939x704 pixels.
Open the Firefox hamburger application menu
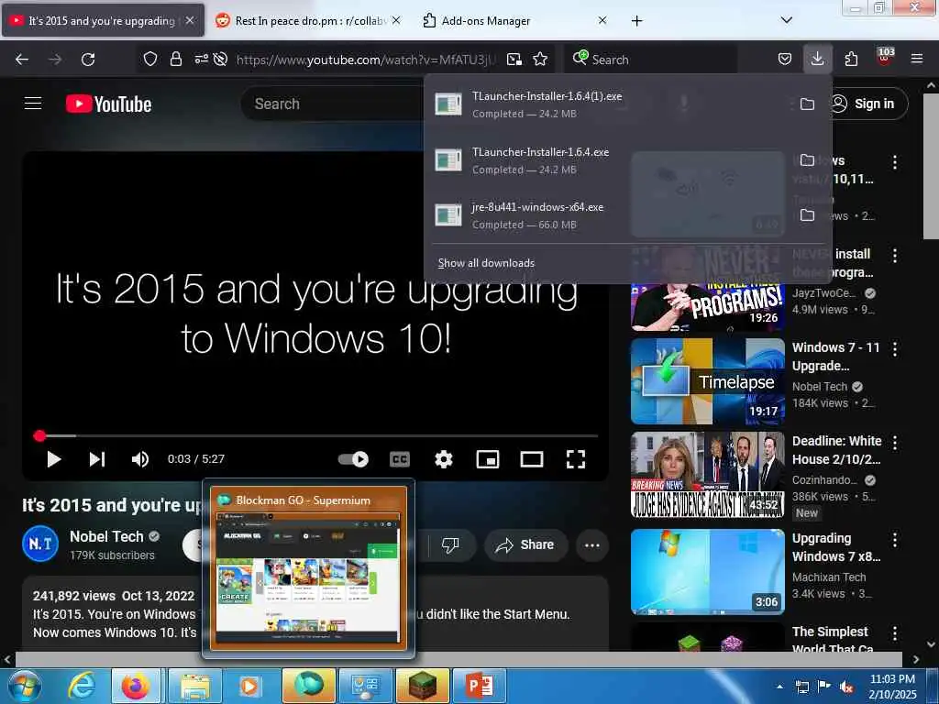tap(917, 60)
